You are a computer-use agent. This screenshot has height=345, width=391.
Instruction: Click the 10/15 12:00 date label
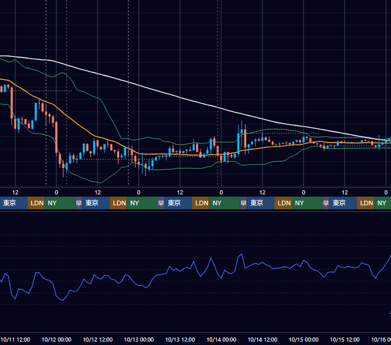(345, 339)
